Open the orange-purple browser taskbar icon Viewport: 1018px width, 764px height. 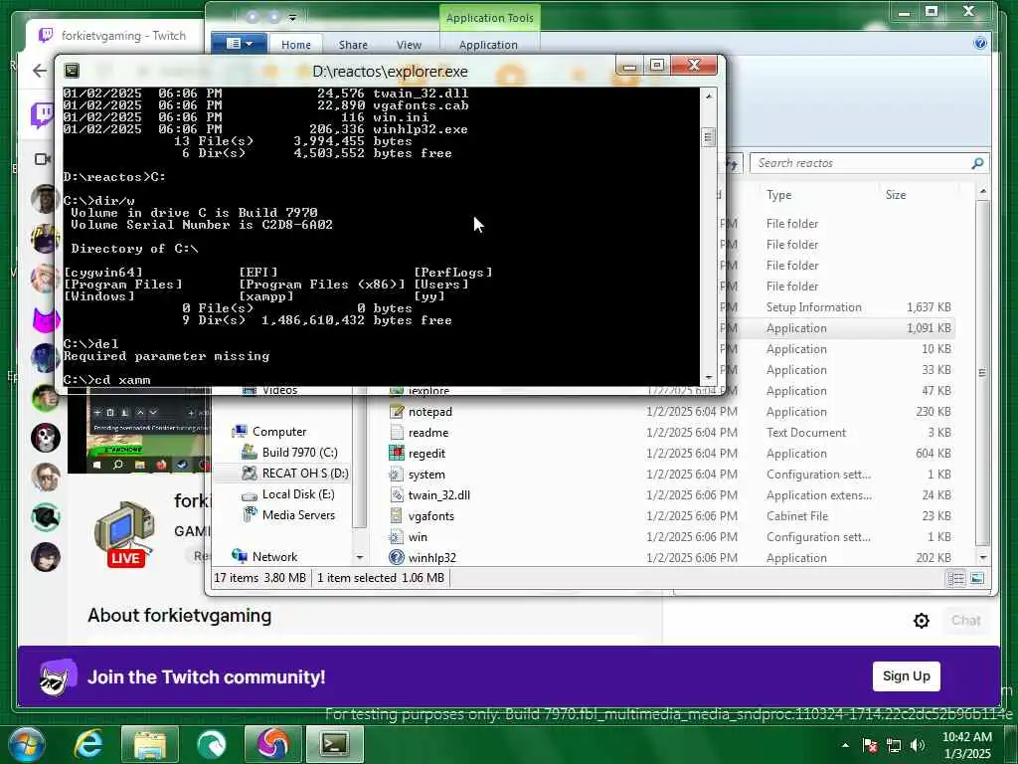(x=273, y=744)
